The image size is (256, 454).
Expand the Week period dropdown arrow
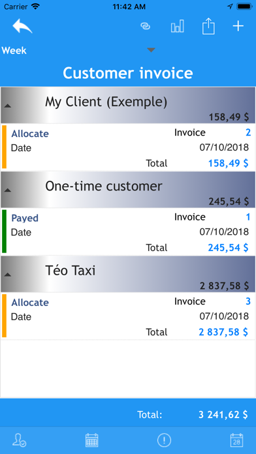[151, 50]
